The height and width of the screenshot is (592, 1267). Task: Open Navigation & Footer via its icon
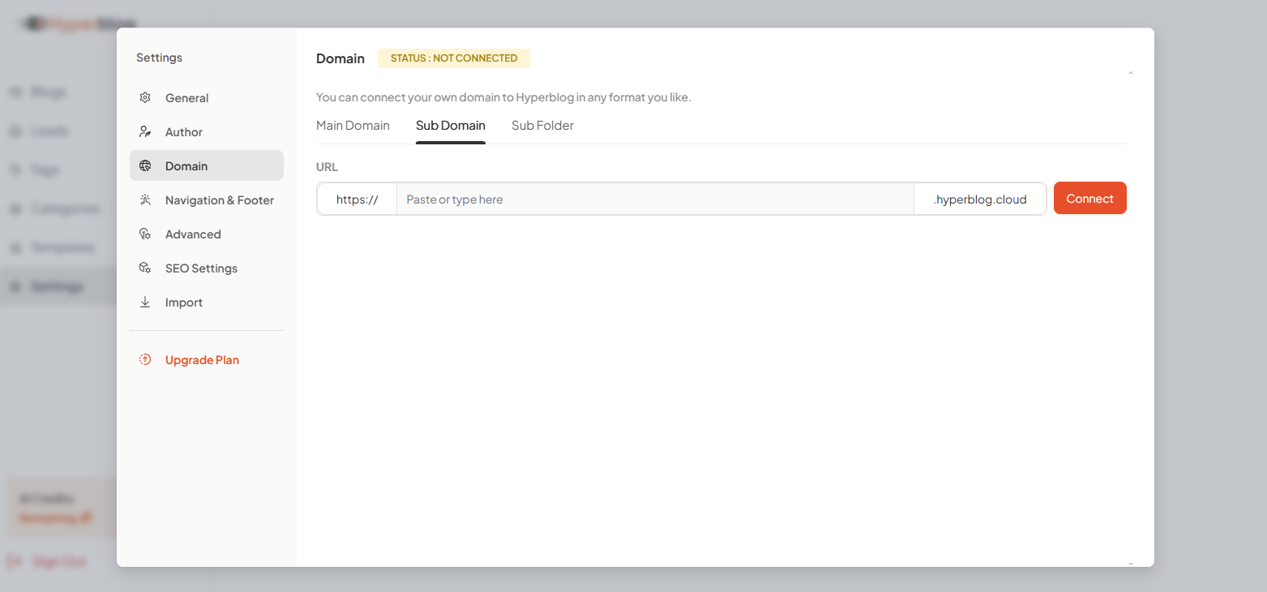145,199
